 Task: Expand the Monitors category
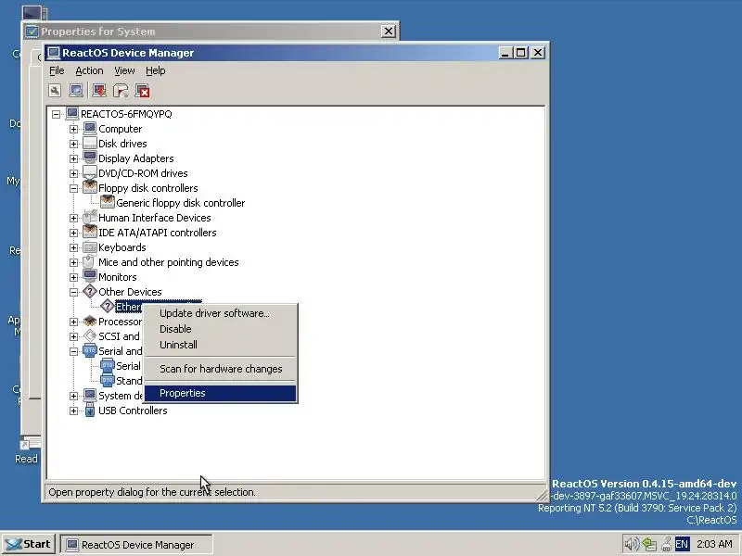73,277
